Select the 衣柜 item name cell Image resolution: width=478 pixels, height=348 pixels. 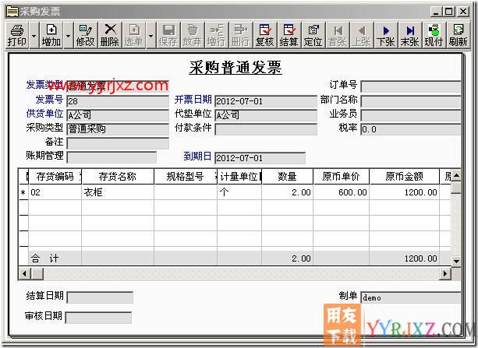118,192
